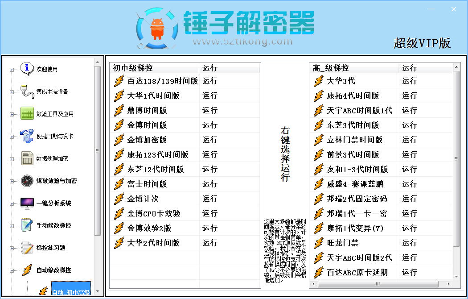This screenshot has height=299, width=468.
Task: Expand the 便捷日期与发卡 tree node
Action: 12,137
